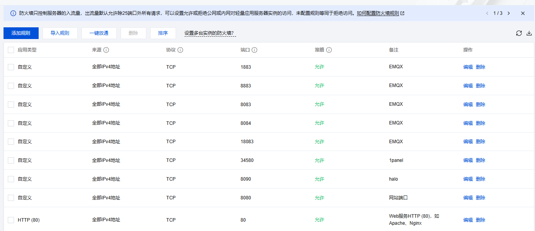Click the port value 34580
This screenshot has width=535, height=231.
click(x=247, y=160)
